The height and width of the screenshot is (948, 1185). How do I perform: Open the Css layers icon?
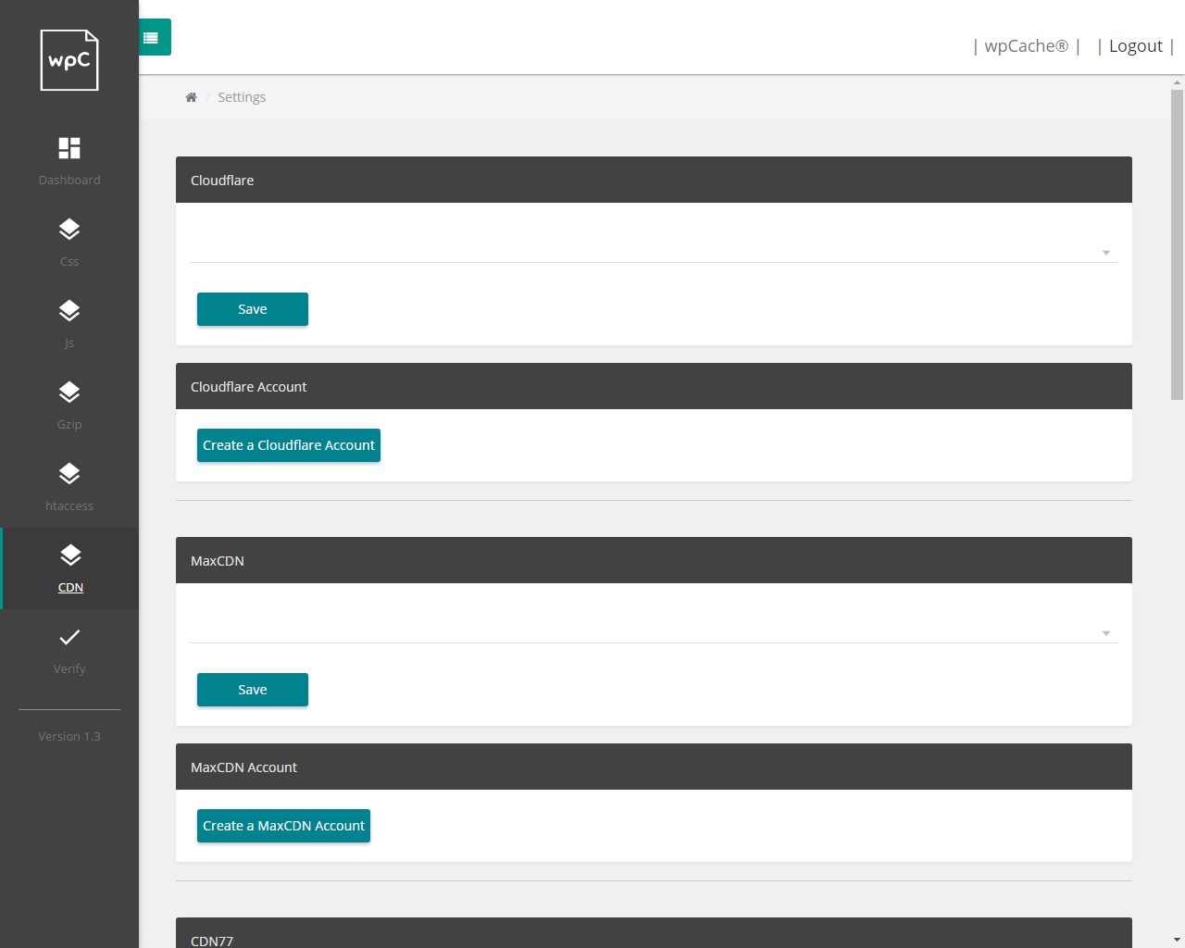[x=69, y=230]
